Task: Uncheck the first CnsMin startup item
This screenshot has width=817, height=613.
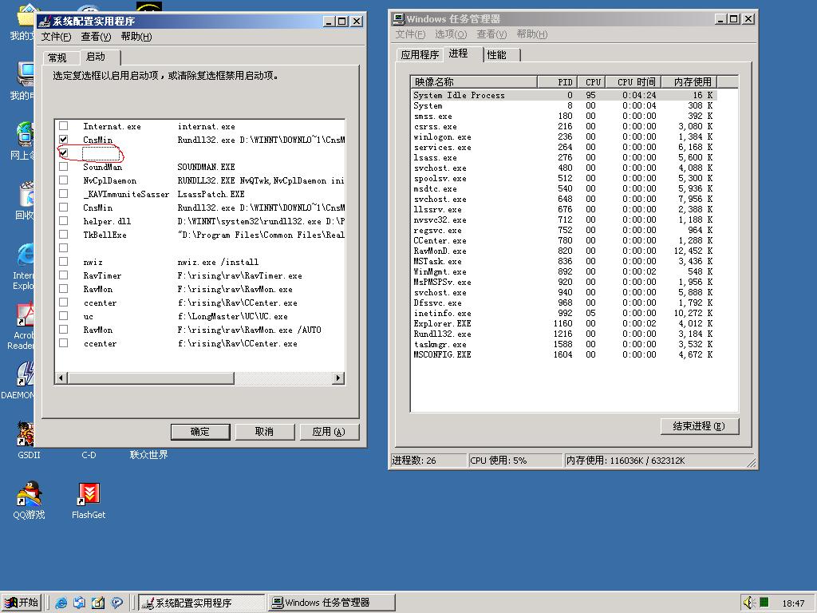Action: tap(64, 139)
